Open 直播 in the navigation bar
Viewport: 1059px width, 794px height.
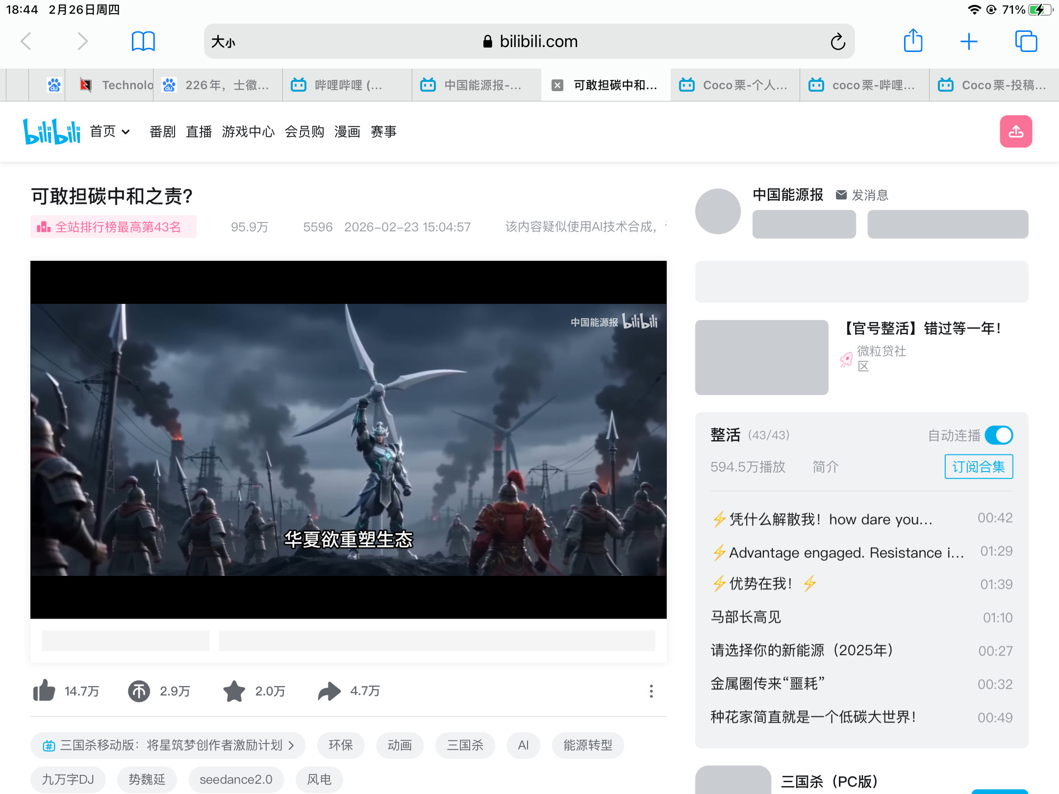pyautogui.click(x=199, y=132)
